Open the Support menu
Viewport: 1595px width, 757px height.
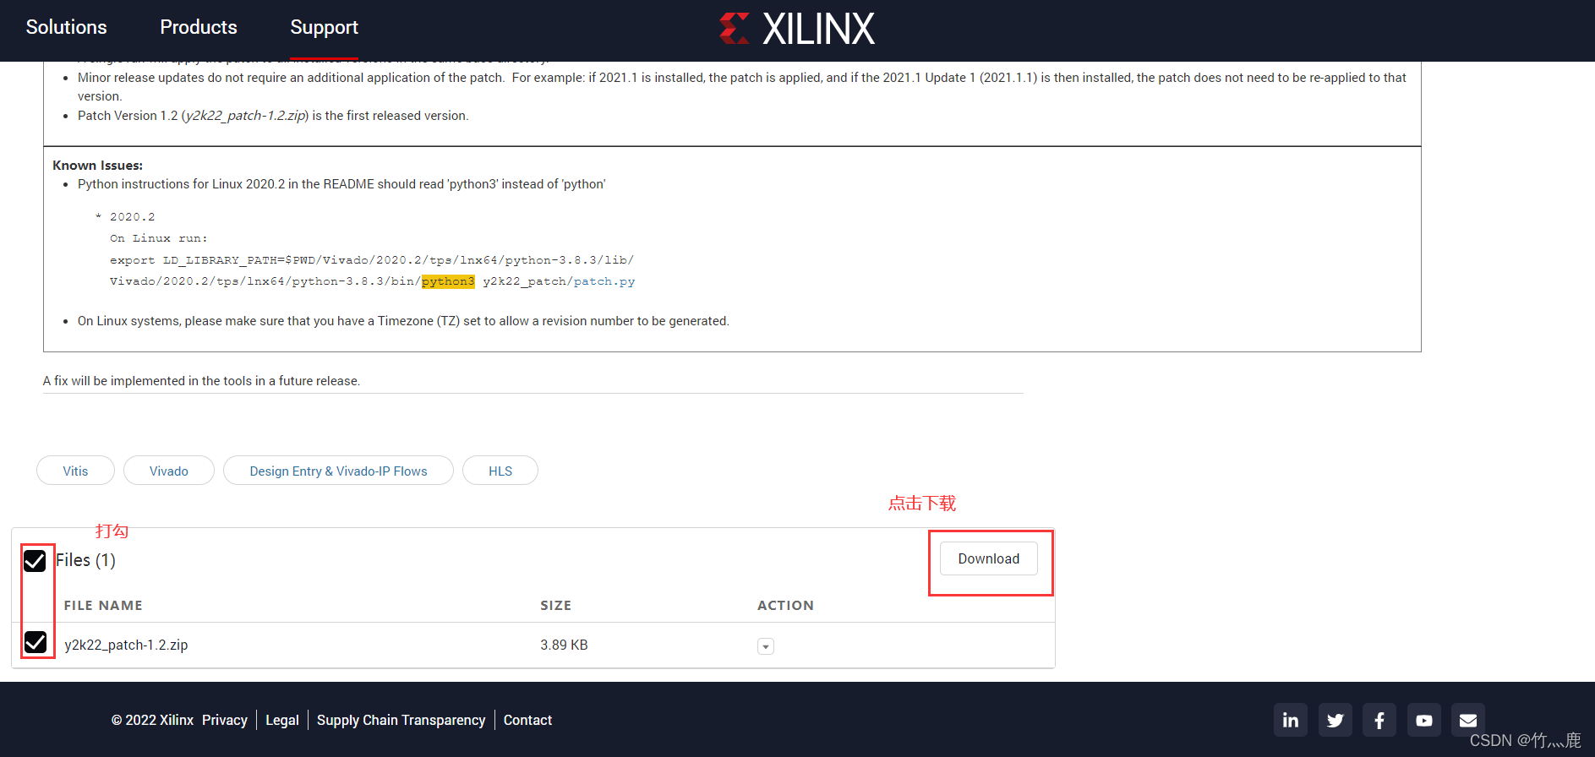coord(324,27)
